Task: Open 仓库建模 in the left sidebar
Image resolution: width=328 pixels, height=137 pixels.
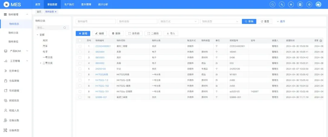Action: click(14, 81)
